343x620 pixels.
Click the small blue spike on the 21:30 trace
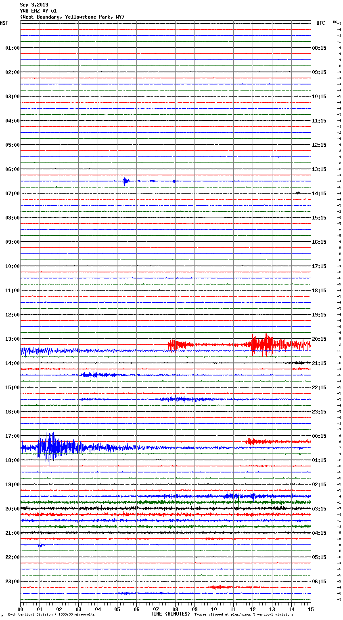click(40, 545)
